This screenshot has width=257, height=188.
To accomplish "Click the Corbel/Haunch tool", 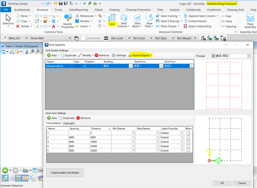I will coord(195,21).
